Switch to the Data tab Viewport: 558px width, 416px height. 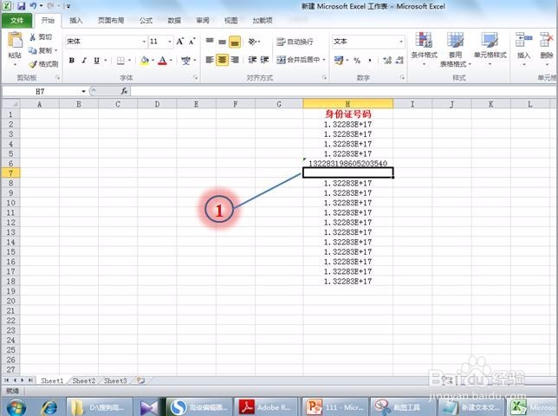click(x=174, y=21)
